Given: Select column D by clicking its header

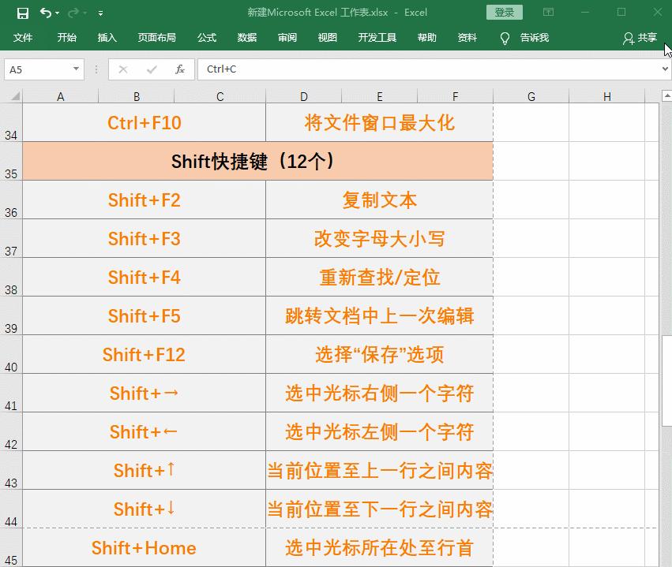Looking at the screenshot, I should coord(303,96).
